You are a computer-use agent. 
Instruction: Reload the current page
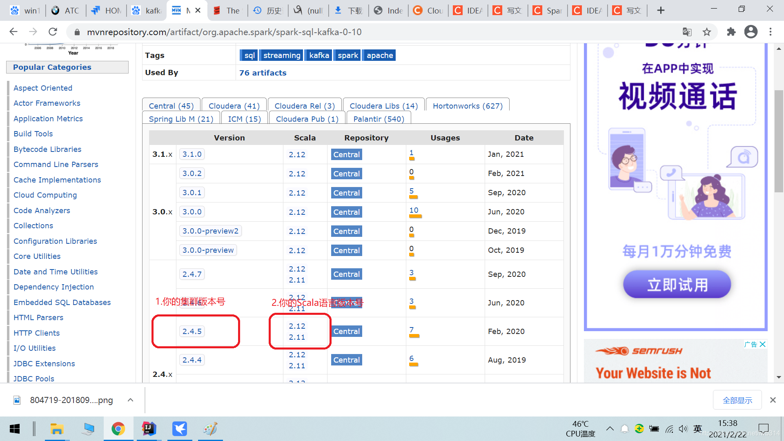[x=53, y=32]
